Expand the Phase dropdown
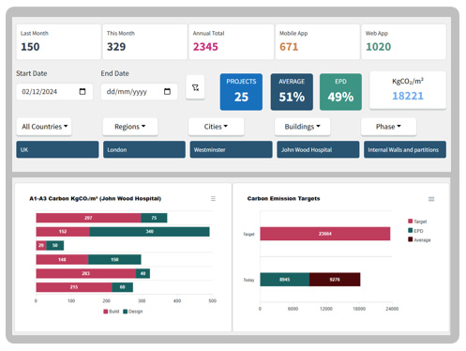The height and width of the screenshot is (351, 466). 388,127
